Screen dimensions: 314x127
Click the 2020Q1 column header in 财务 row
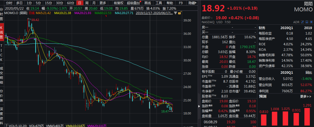[x=287, y=28]
